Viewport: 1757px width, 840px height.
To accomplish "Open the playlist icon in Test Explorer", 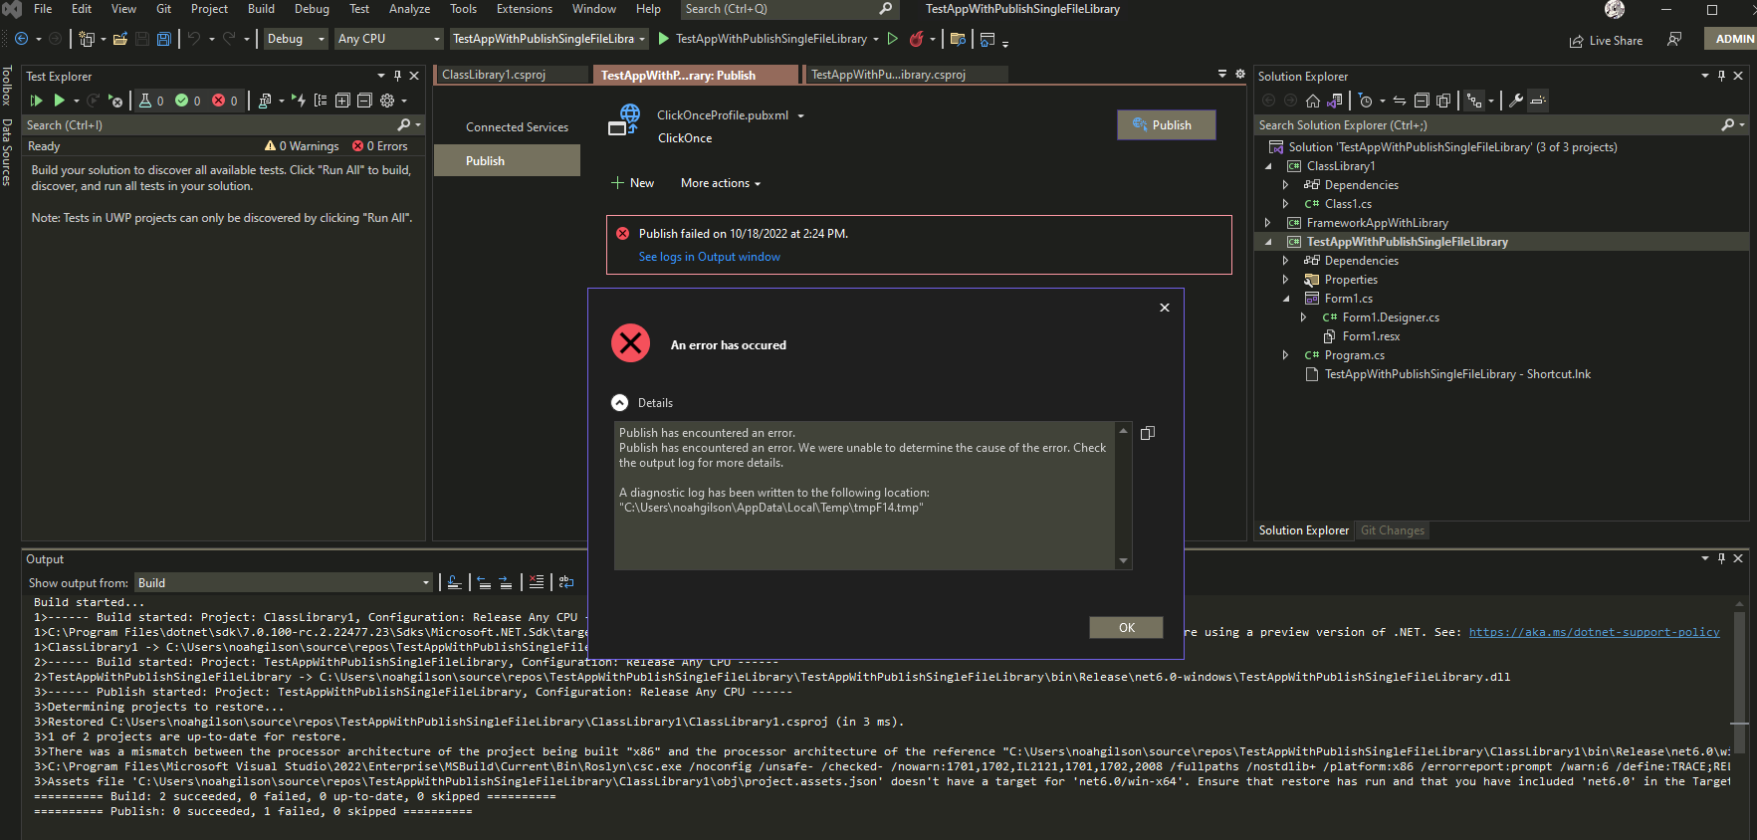I will click(x=265, y=101).
